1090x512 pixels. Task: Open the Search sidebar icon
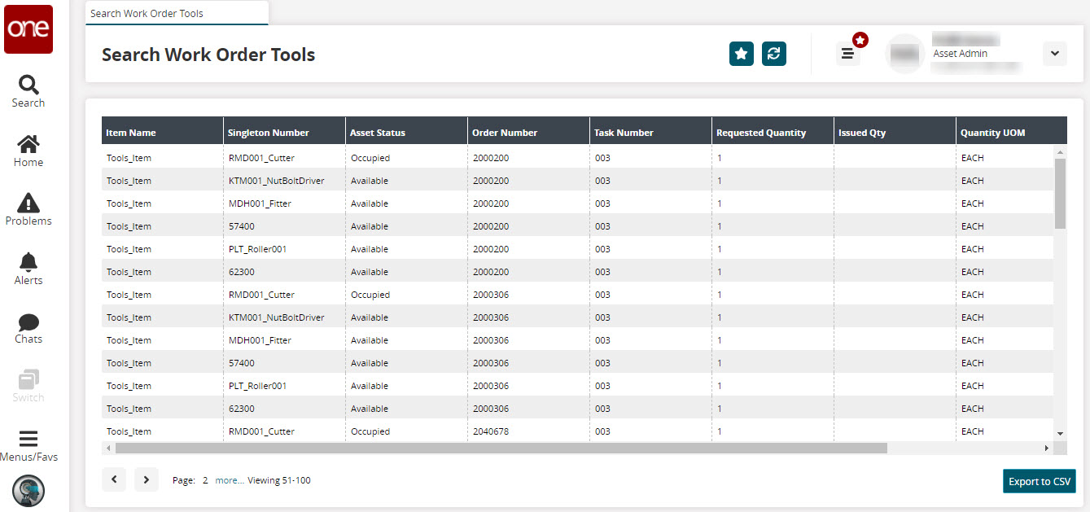point(28,91)
